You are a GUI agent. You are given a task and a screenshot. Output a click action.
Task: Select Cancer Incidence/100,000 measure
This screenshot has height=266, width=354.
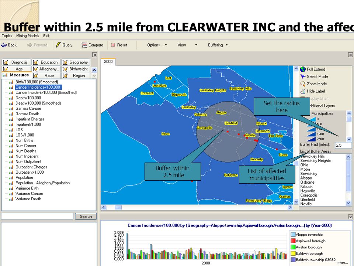(38, 87)
